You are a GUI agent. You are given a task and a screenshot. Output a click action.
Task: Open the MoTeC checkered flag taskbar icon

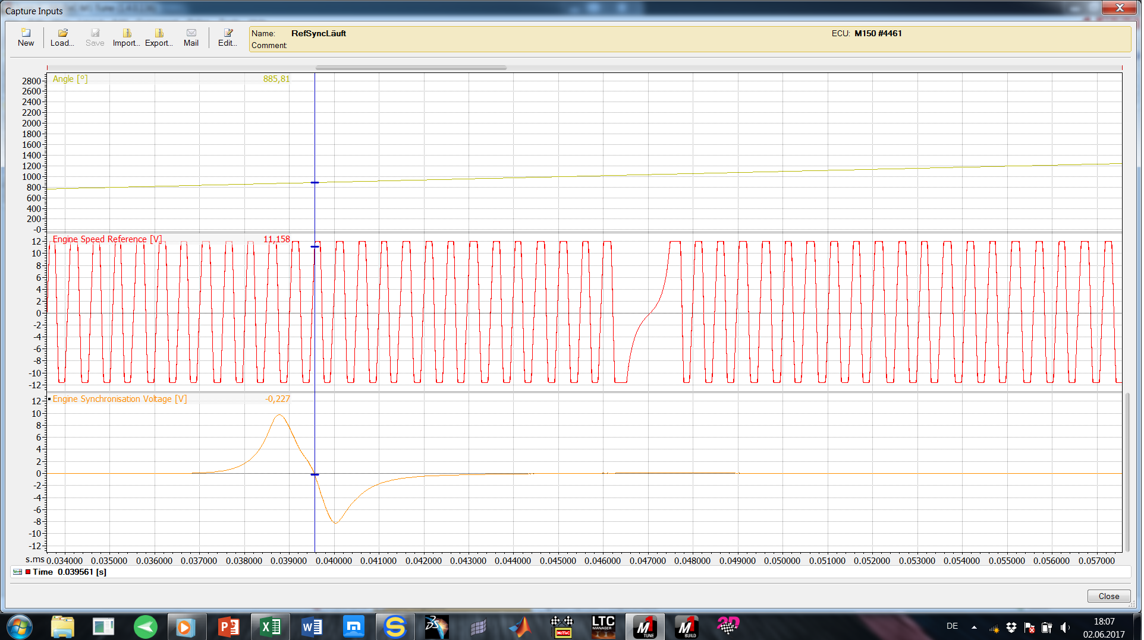(x=562, y=627)
